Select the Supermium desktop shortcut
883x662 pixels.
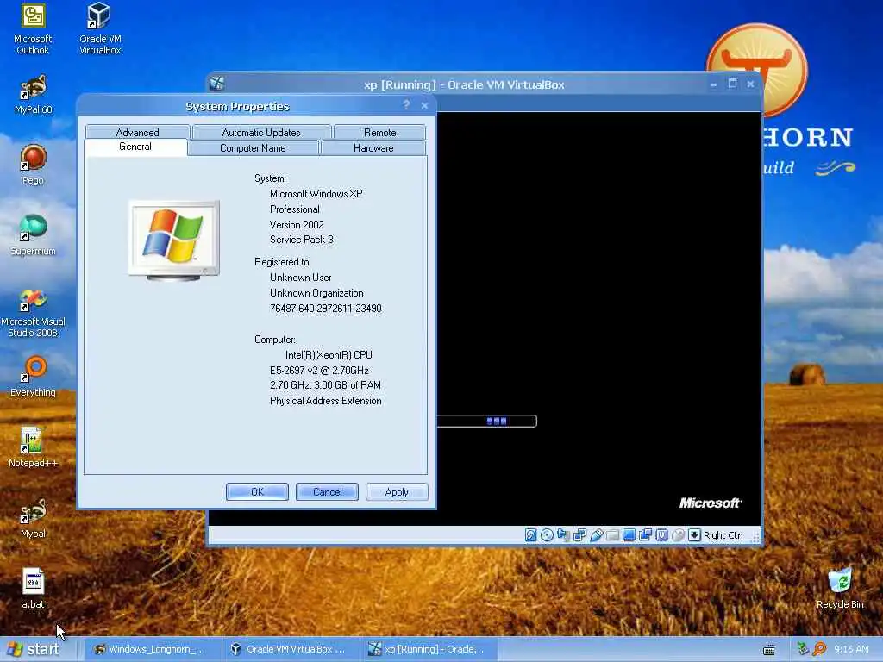[x=33, y=236]
